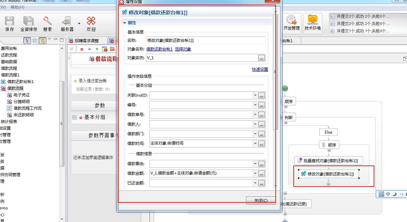Open the dropdown arrow next to 服务器
Screen dimensions: 407x222
[79, 24]
